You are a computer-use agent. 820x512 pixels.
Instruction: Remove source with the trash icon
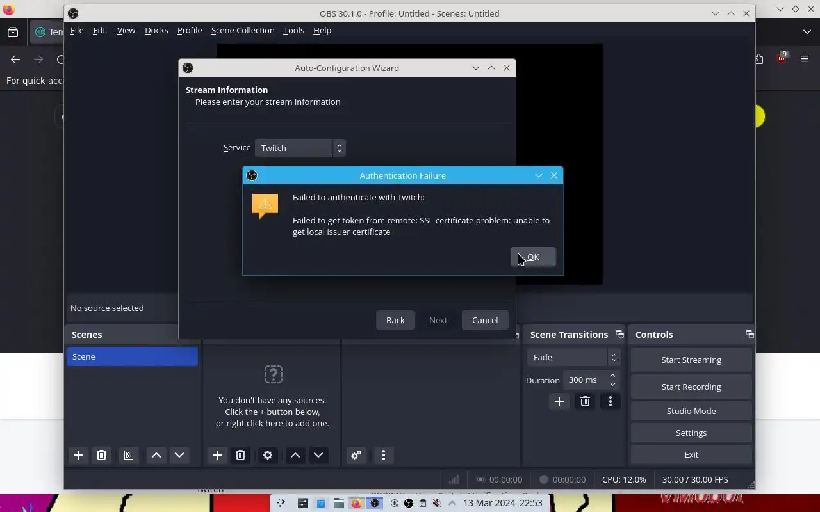240,455
